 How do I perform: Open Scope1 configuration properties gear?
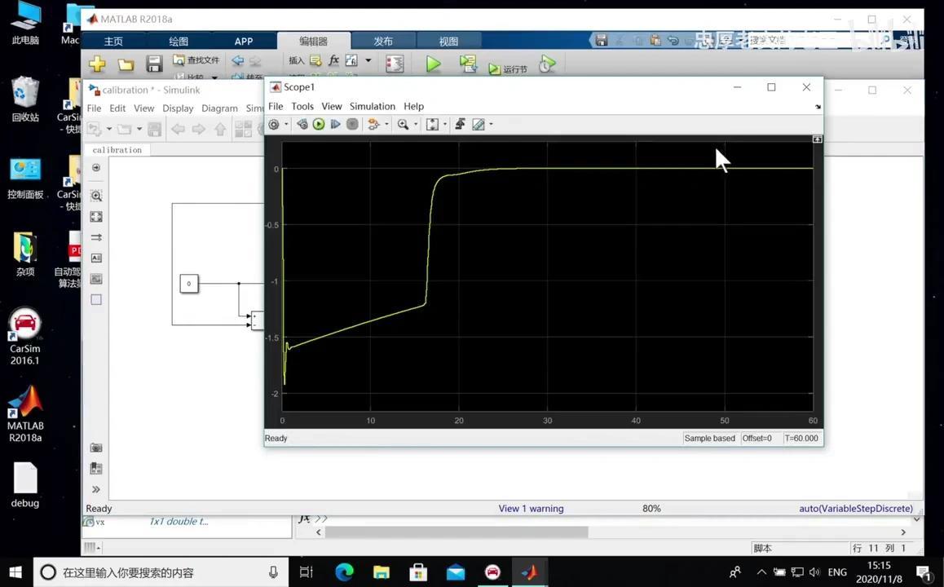(x=274, y=125)
